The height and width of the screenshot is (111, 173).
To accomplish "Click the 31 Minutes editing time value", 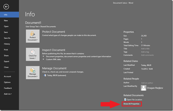I will [x=146, y=45].
